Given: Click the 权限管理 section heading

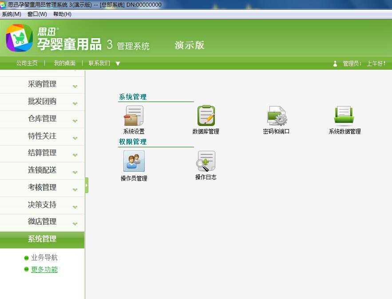Looking at the screenshot, I should 133,142.
